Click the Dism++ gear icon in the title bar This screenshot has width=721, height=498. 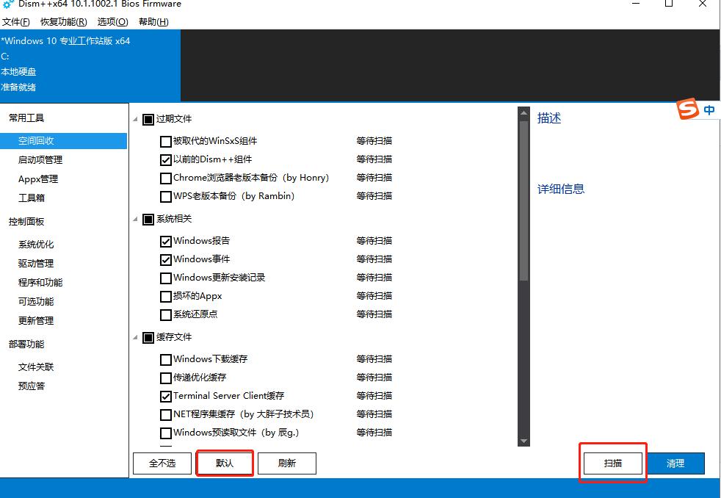(7, 4)
